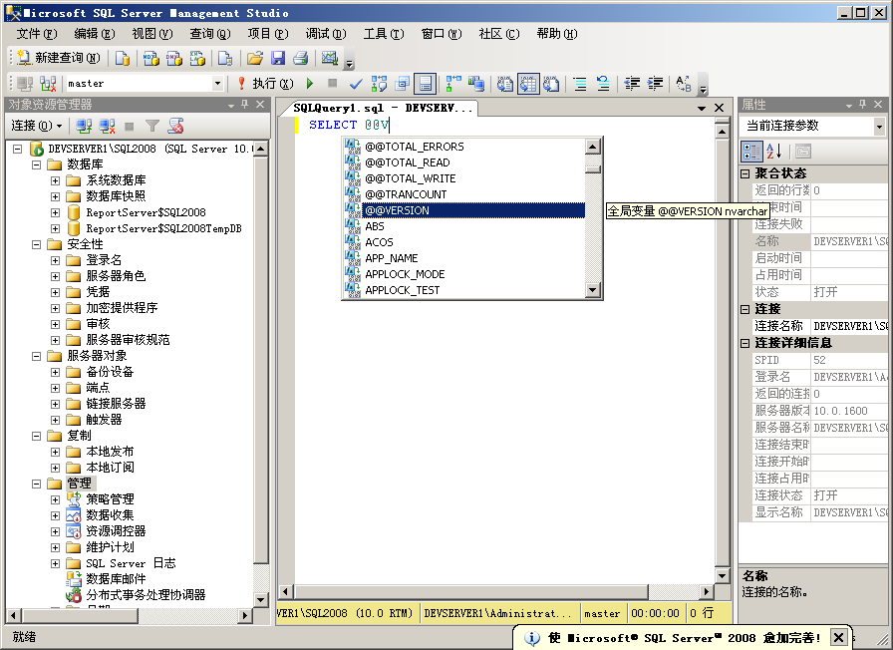Expand the 登录名 folder
Image resolution: width=893 pixels, height=650 pixels.
[55, 260]
